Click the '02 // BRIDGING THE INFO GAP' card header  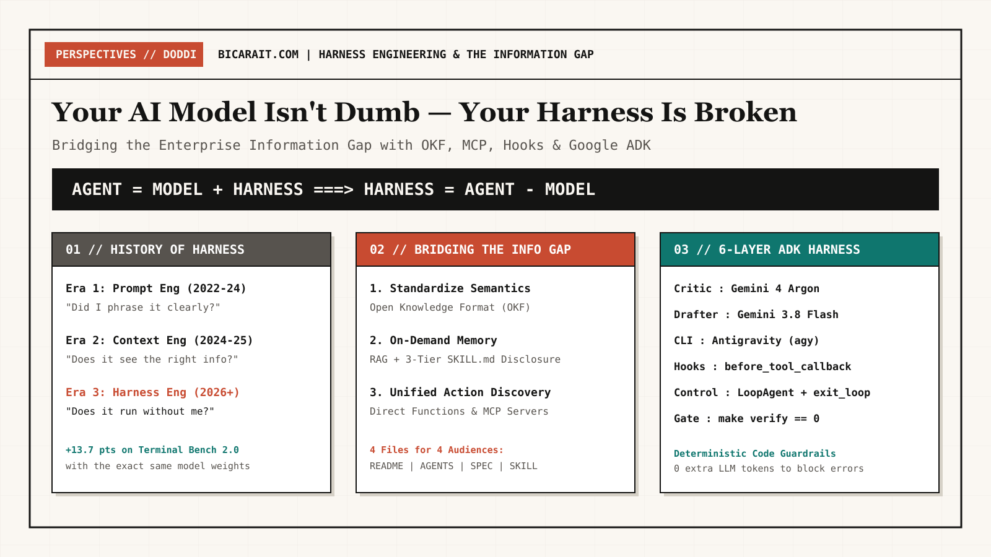(495, 249)
